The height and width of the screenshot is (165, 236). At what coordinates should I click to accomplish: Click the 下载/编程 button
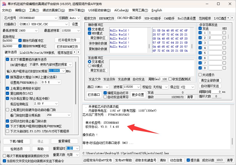pyautogui.click(x=17, y=141)
